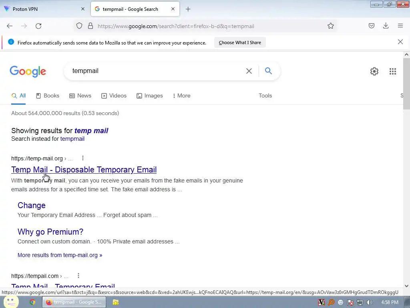Viewport: 410px width, 308px height.
Task: Click the red flag action center icon
Action: (x=350, y=302)
